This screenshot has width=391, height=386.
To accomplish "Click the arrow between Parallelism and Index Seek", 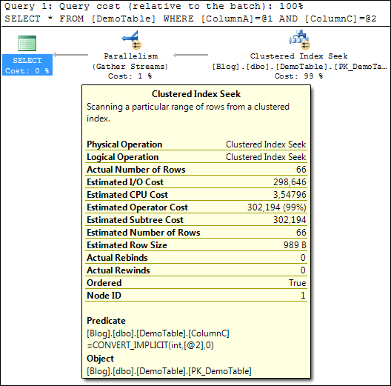I will pyautogui.click(x=191, y=55).
